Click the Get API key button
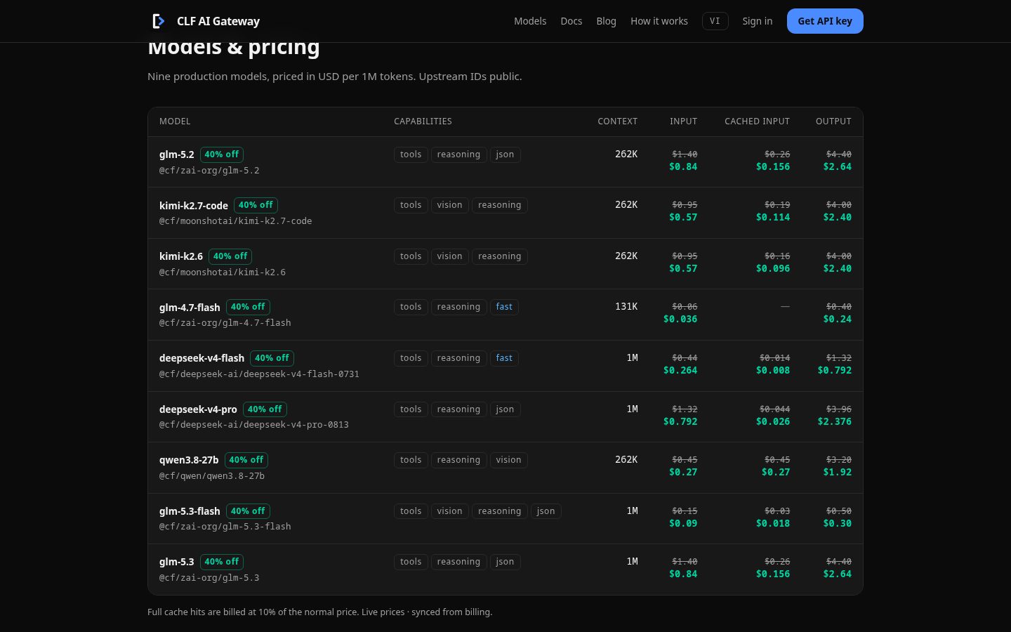The width and height of the screenshot is (1011, 632). (x=825, y=21)
